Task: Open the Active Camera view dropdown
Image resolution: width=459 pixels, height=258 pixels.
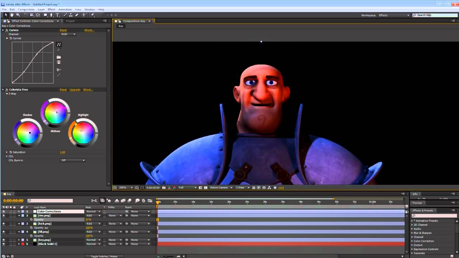Action: 221,188
